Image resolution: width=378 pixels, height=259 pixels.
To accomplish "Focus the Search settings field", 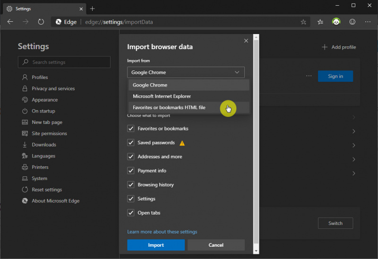I will pos(64,62).
